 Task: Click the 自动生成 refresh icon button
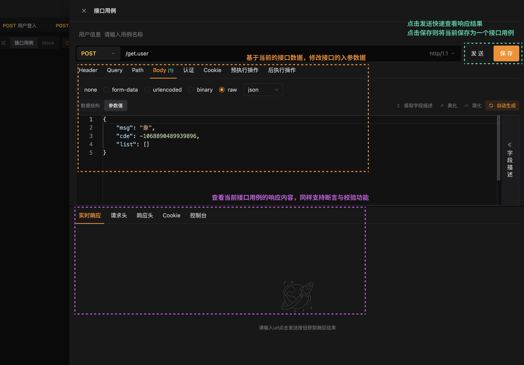502,106
